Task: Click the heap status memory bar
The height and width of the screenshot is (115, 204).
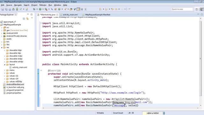Action: [x=152, y=113]
